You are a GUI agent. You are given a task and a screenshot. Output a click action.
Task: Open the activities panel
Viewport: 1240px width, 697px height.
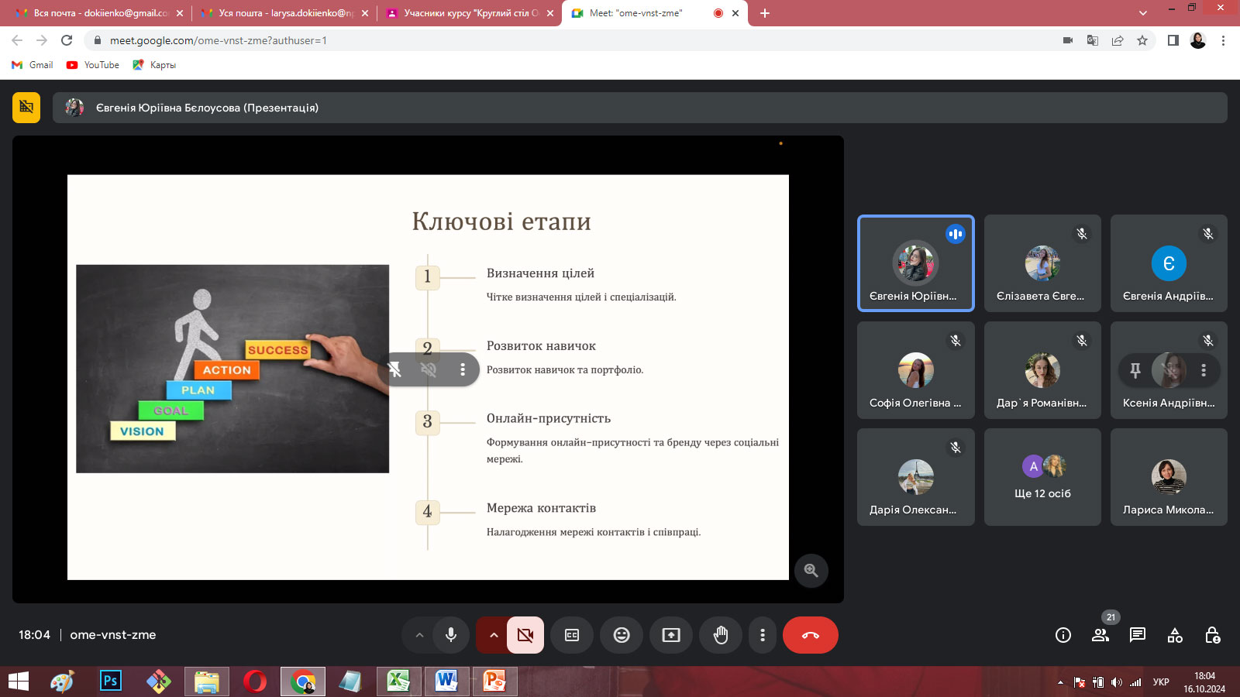[x=1175, y=635]
